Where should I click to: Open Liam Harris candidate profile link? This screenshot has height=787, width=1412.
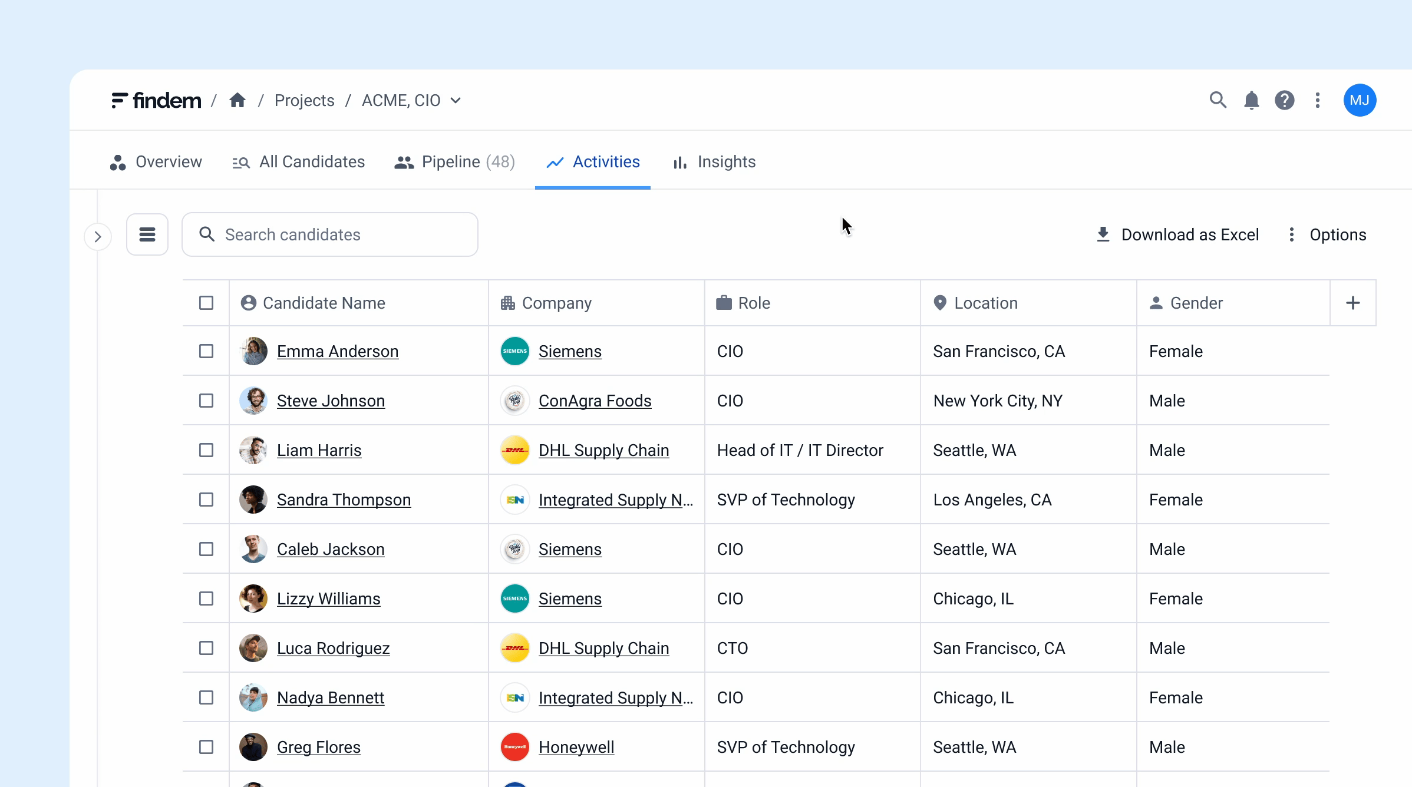point(319,450)
